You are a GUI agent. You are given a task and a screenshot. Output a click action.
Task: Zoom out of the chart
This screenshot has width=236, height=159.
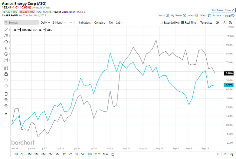(6, 106)
